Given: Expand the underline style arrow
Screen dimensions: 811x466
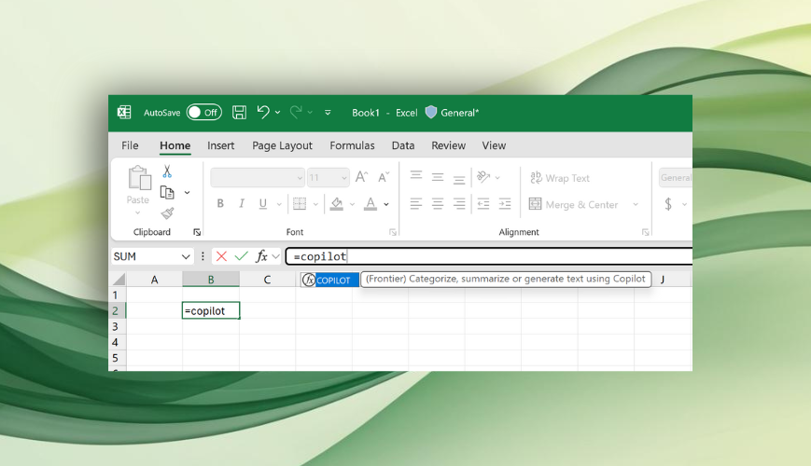Looking at the screenshot, I should point(279,204).
